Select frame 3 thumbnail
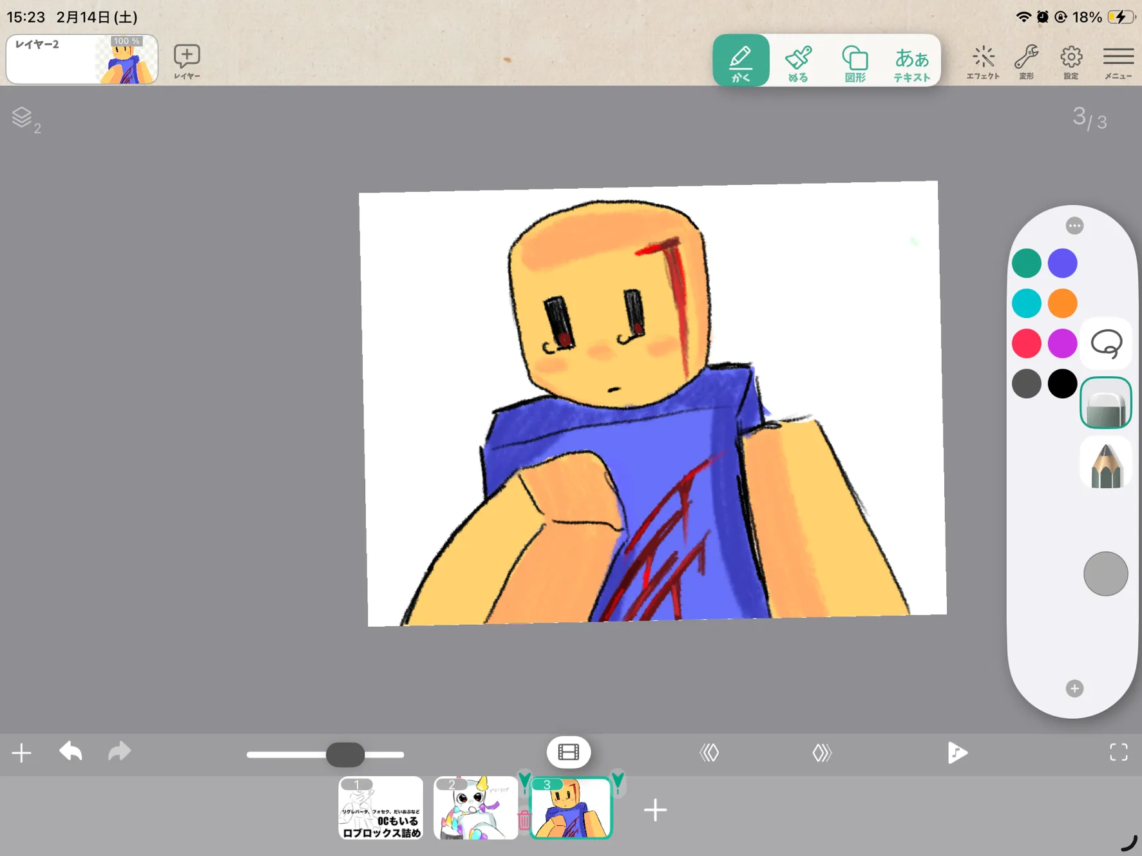This screenshot has height=856, width=1142. pos(571,808)
